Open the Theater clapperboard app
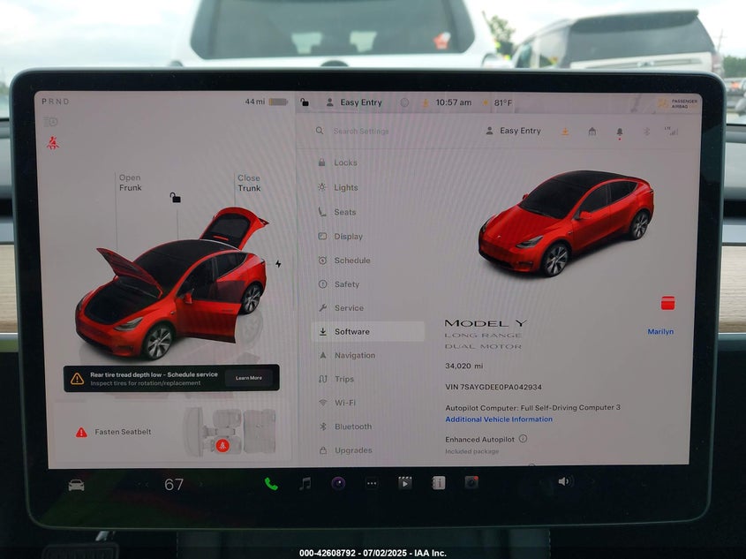 point(404,482)
